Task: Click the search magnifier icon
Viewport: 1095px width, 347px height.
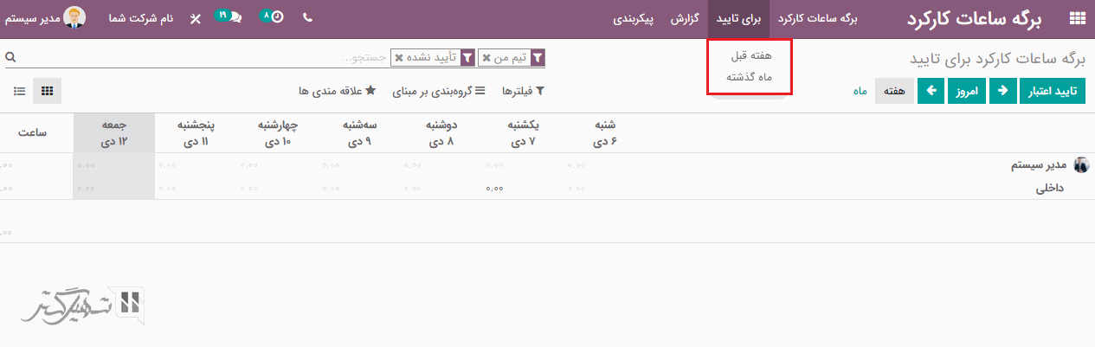Action: coord(10,58)
